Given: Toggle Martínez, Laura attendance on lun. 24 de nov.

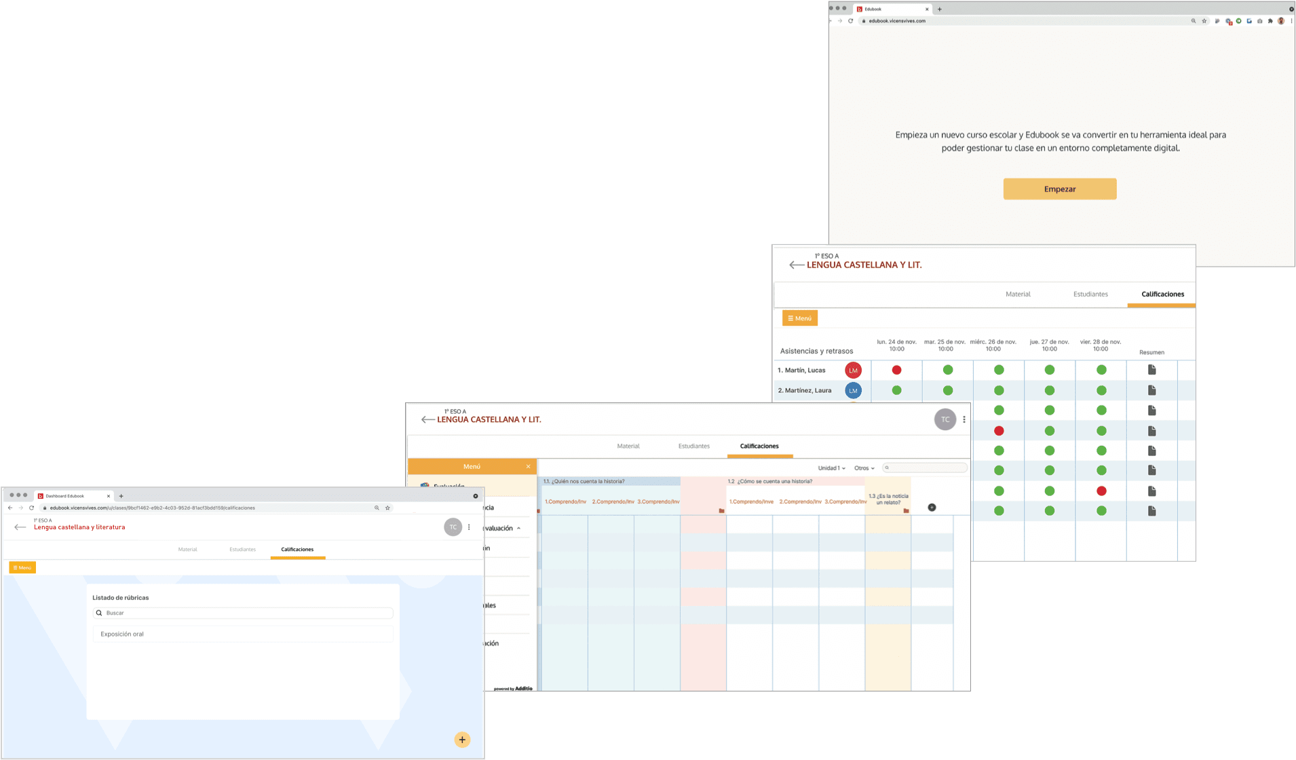Looking at the screenshot, I should [896, 390].
